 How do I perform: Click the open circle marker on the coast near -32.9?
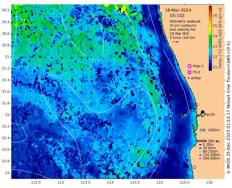pyautogui.click(x=194, y=167)
